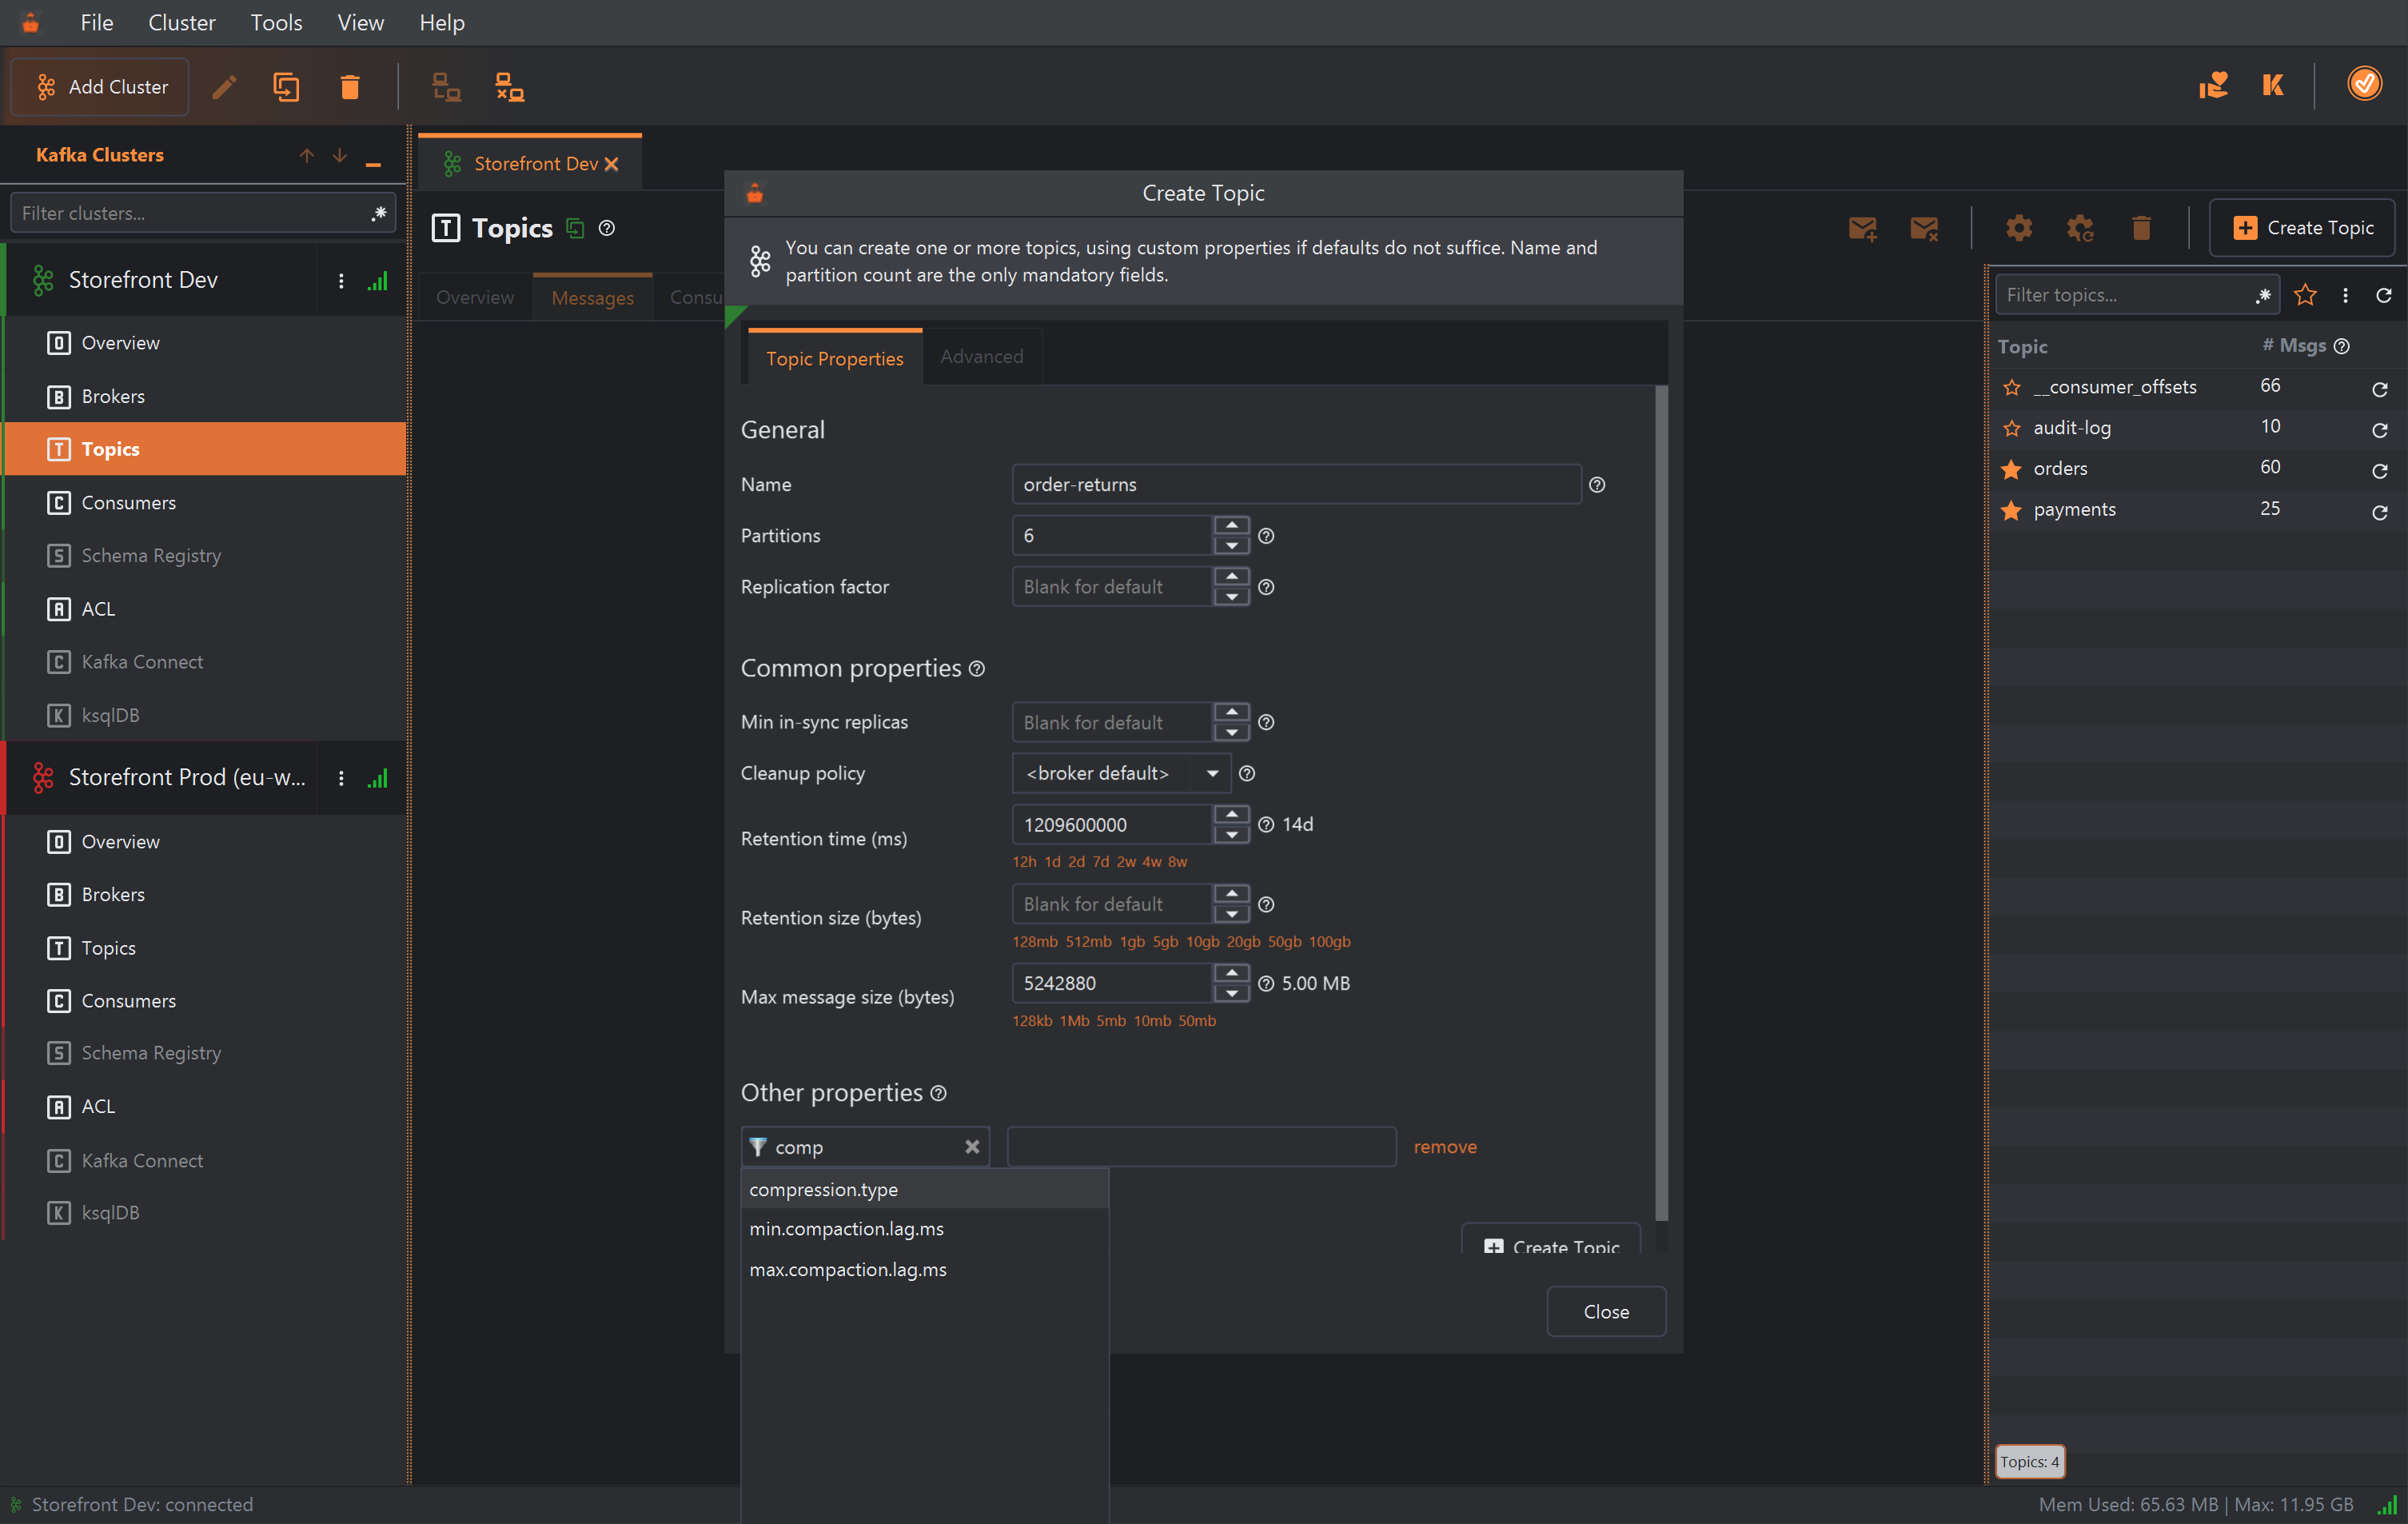Viewport: 2408px width, 1524px height.
Task: Click the clone cluster icon in toolbar
Action: click(x=286, y=87)
